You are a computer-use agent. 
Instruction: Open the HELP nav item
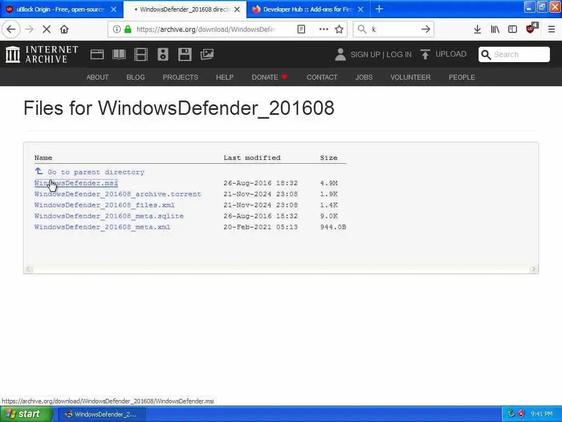(x=224, y=77)
